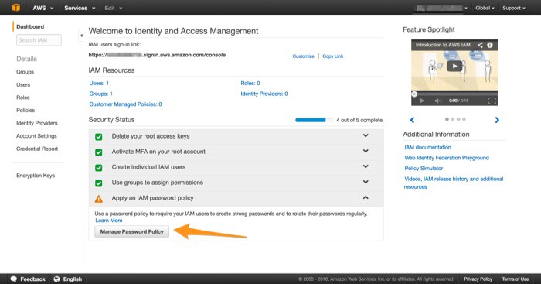Click Copy Link for sign-in URL
This screenshot has width=541, height=284.
click(x=332, y=56)
